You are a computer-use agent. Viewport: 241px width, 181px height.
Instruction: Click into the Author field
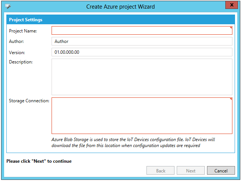pyautogui.click(x=142, y=41)
